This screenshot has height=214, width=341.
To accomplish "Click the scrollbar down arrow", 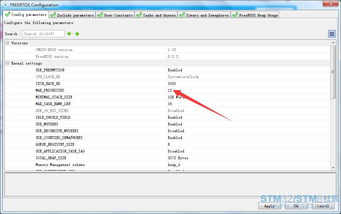I will pyautogui.click(x=333, y=168).
